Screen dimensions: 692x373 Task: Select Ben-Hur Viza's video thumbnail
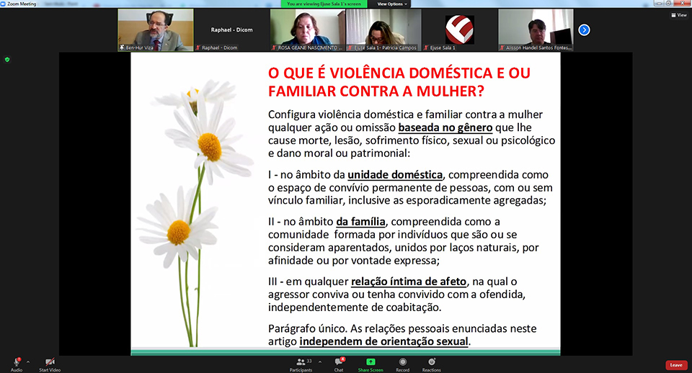click(x=156, y=30)
